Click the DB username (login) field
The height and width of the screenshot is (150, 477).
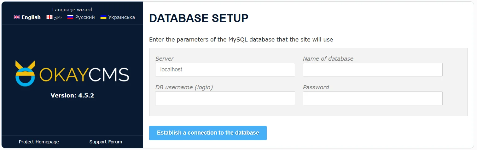(x=225, y=98)
